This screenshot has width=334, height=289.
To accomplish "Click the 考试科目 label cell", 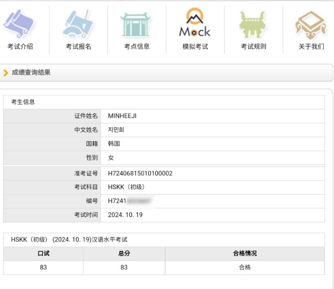I will pos(52,187).
